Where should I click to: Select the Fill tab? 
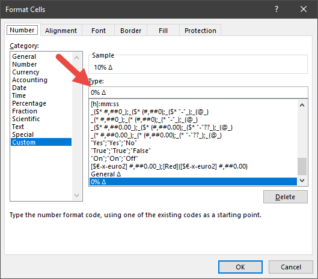pos(163,31)
